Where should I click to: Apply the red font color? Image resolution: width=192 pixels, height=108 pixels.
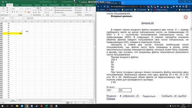coord(29,12)
